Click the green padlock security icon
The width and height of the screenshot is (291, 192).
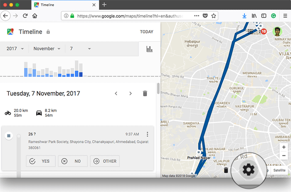pyautogui.click(x=72, y=16)
